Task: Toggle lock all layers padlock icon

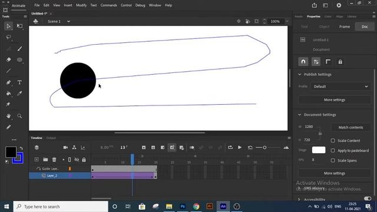Action: click(x=84, y=160)
